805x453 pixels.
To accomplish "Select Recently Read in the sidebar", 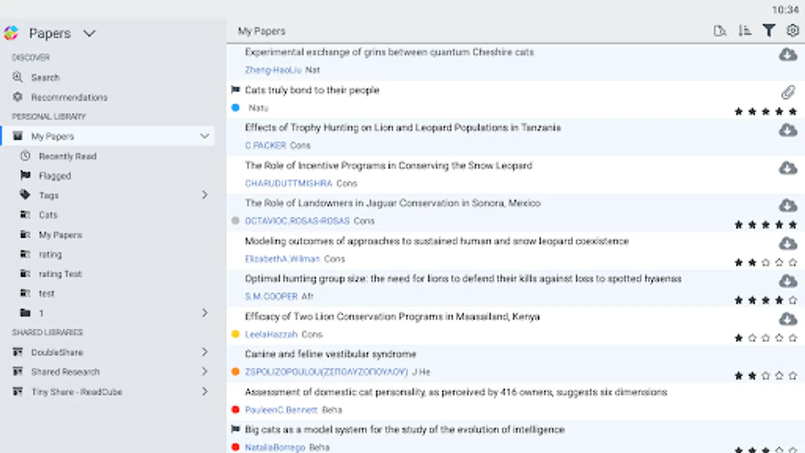I will coord(67,156).
